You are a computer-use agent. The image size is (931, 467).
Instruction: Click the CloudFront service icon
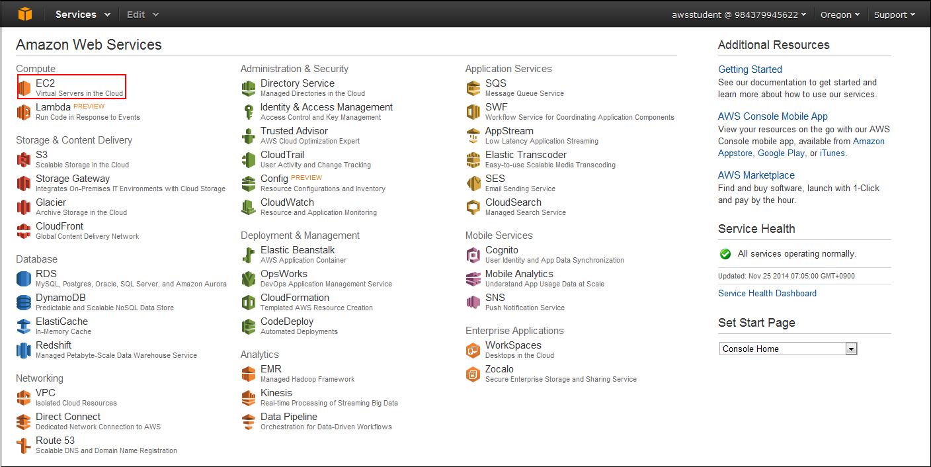click(x=24, y=231)
